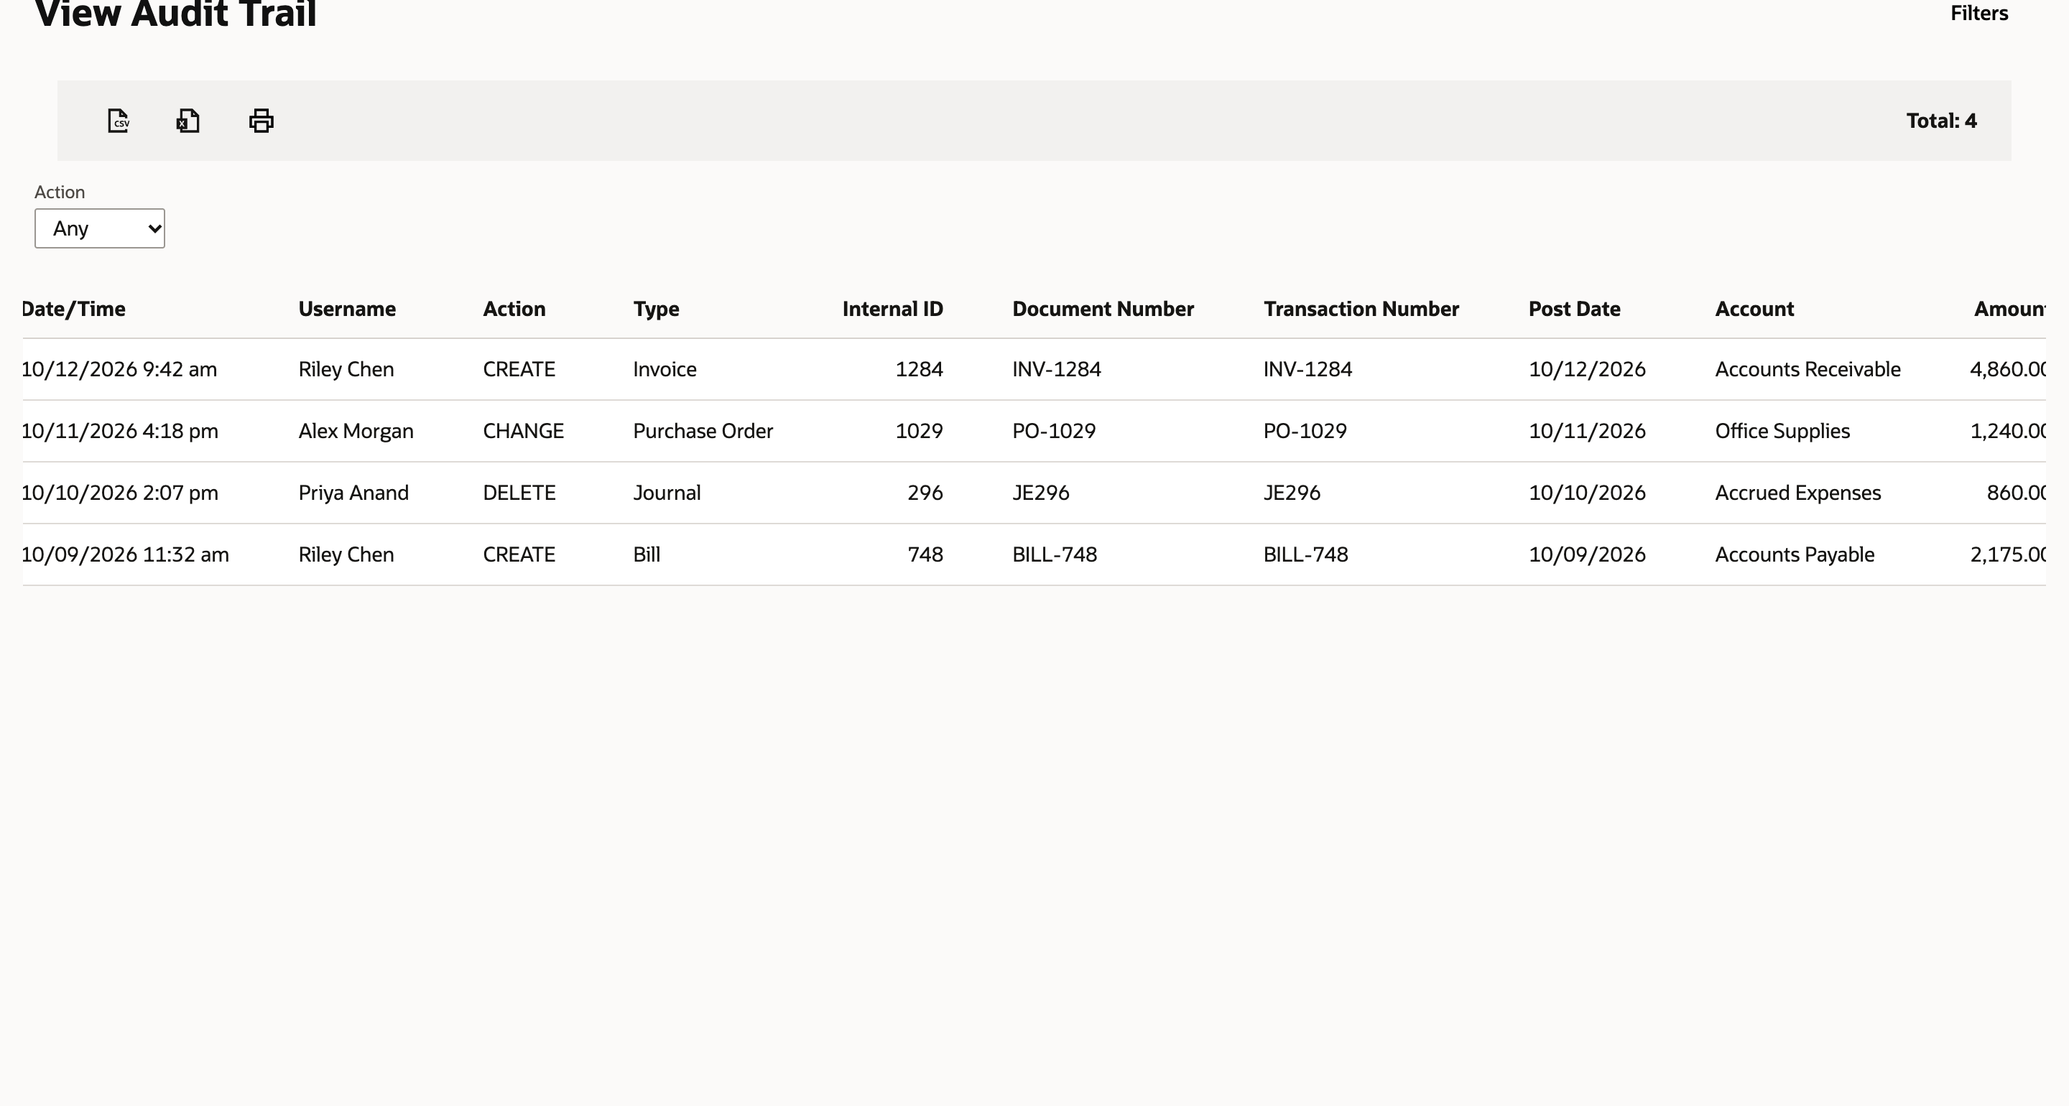Print the audit trail results
The width and height of the screenshot is (2069, 1106).
point(261,121)
